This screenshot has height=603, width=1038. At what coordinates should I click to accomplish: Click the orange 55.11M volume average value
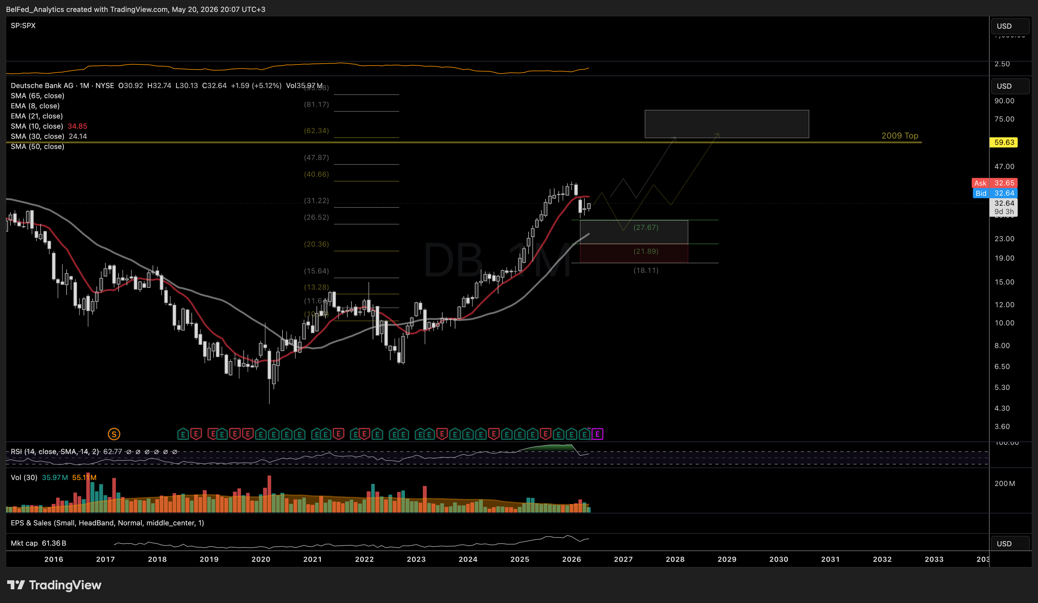[x=84, y=477]
